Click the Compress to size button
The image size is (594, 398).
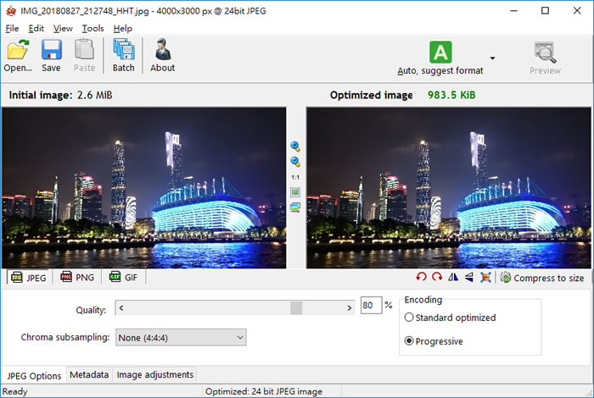tap(542, 278)
